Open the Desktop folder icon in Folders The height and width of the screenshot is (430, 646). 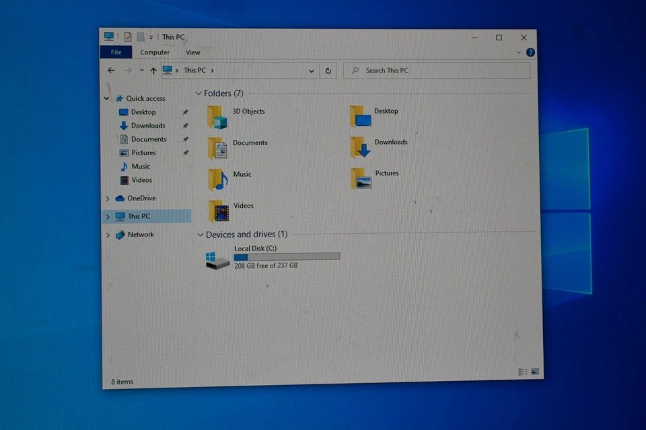click(x=361, y=116)
